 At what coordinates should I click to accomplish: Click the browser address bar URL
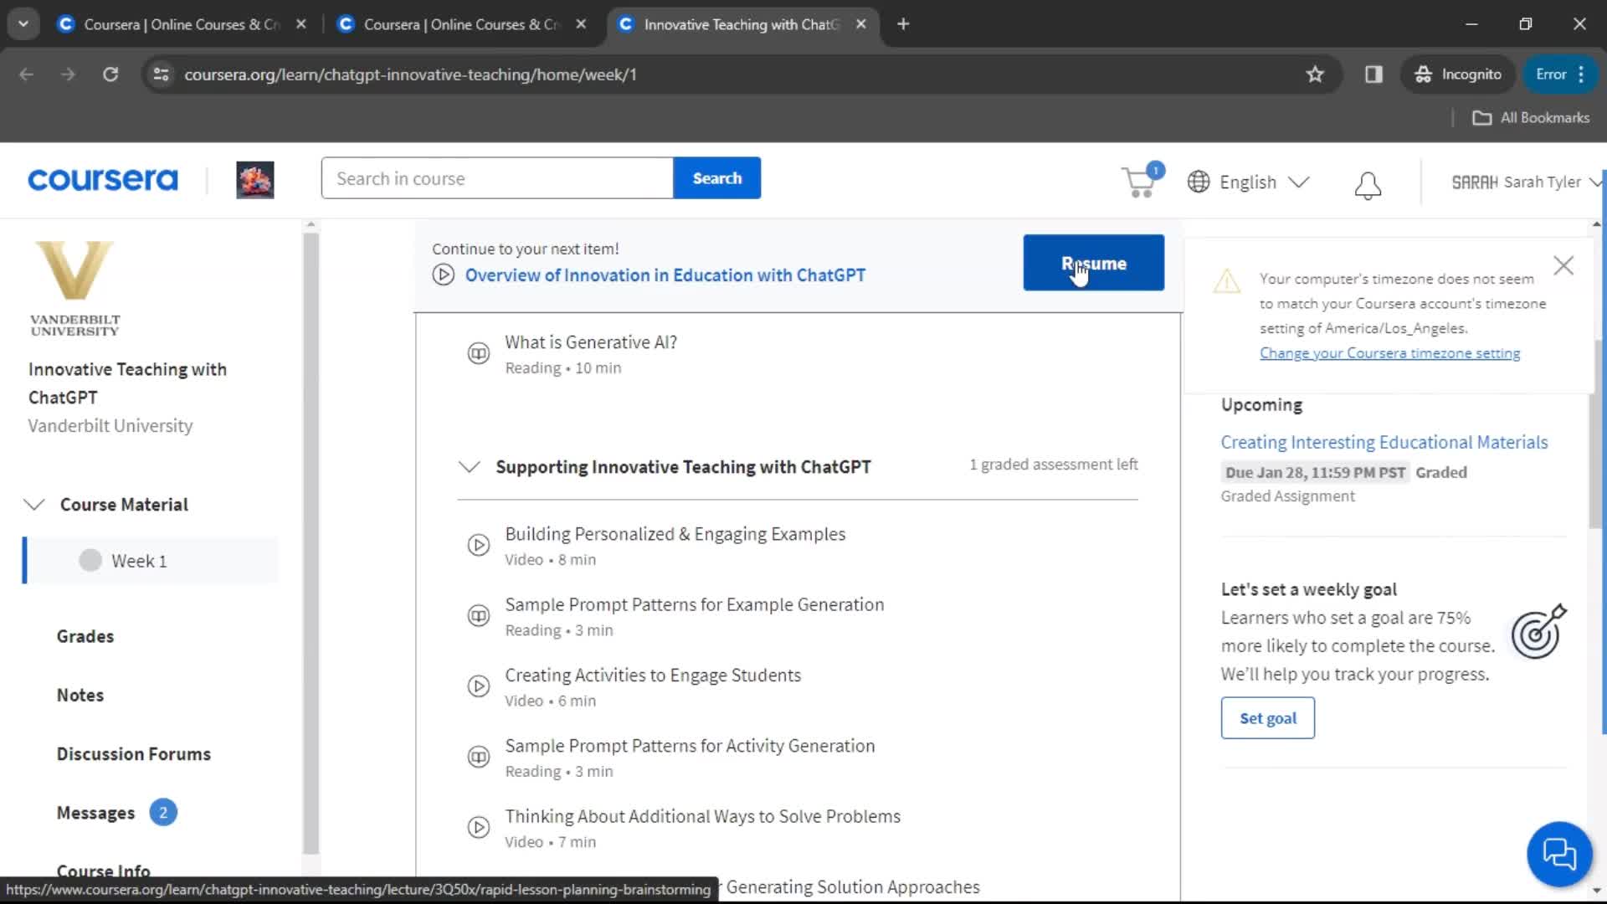(x=410, y=74)
